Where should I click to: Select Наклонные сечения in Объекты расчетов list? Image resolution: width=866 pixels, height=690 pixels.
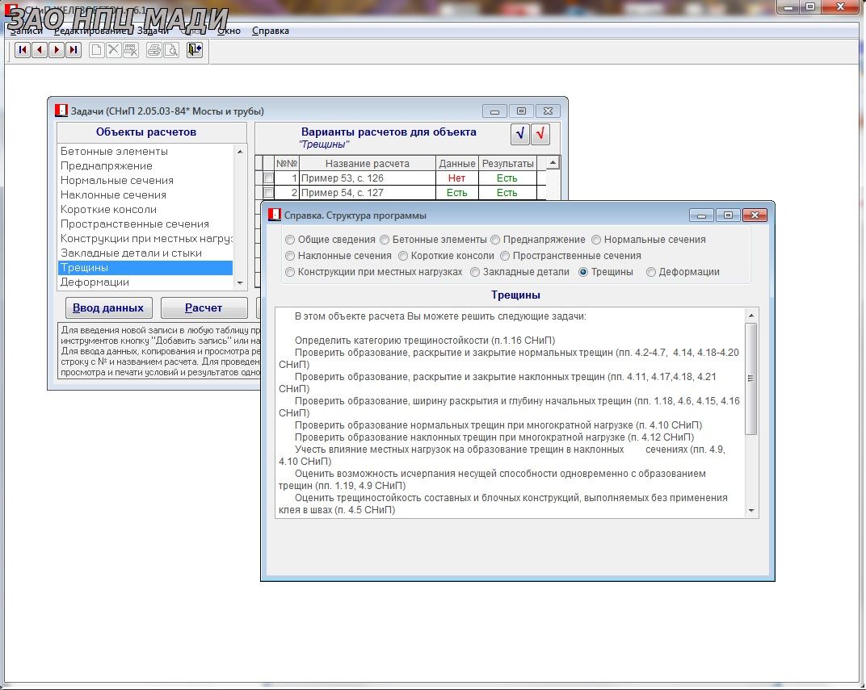click(x=145, y=194)
